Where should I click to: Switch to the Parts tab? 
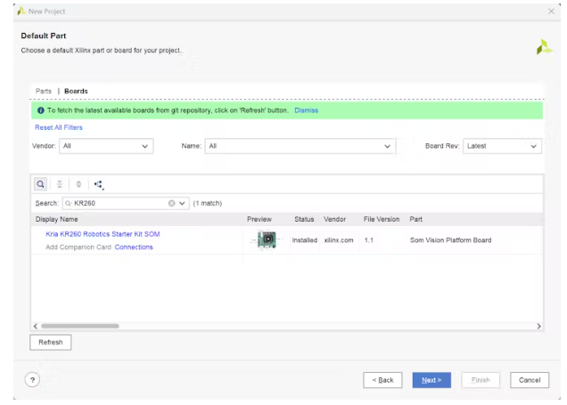click(x=44, y=91)
